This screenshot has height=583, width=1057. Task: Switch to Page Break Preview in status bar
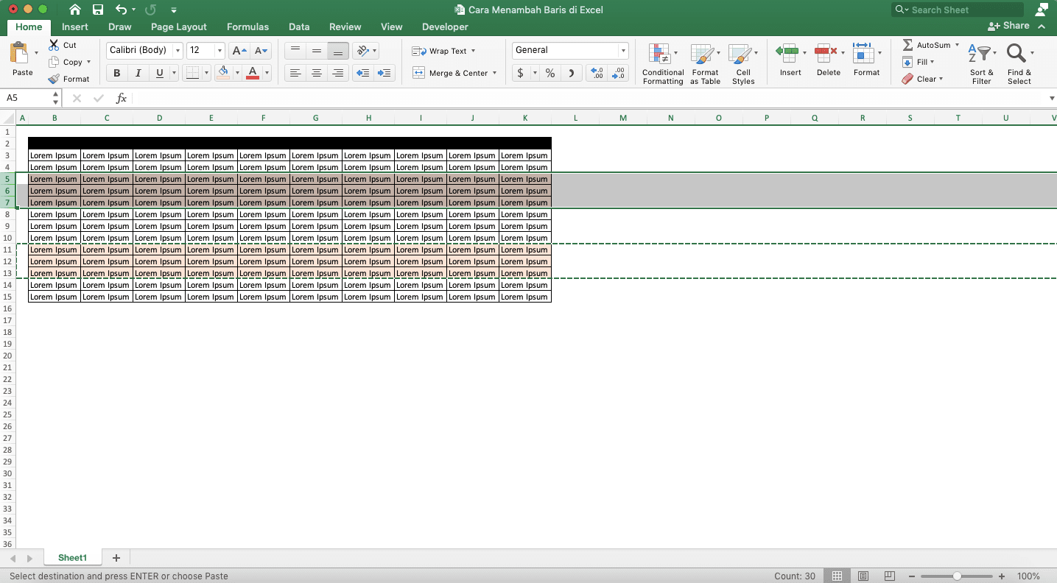pyautogui.click(x=890, y=576)
